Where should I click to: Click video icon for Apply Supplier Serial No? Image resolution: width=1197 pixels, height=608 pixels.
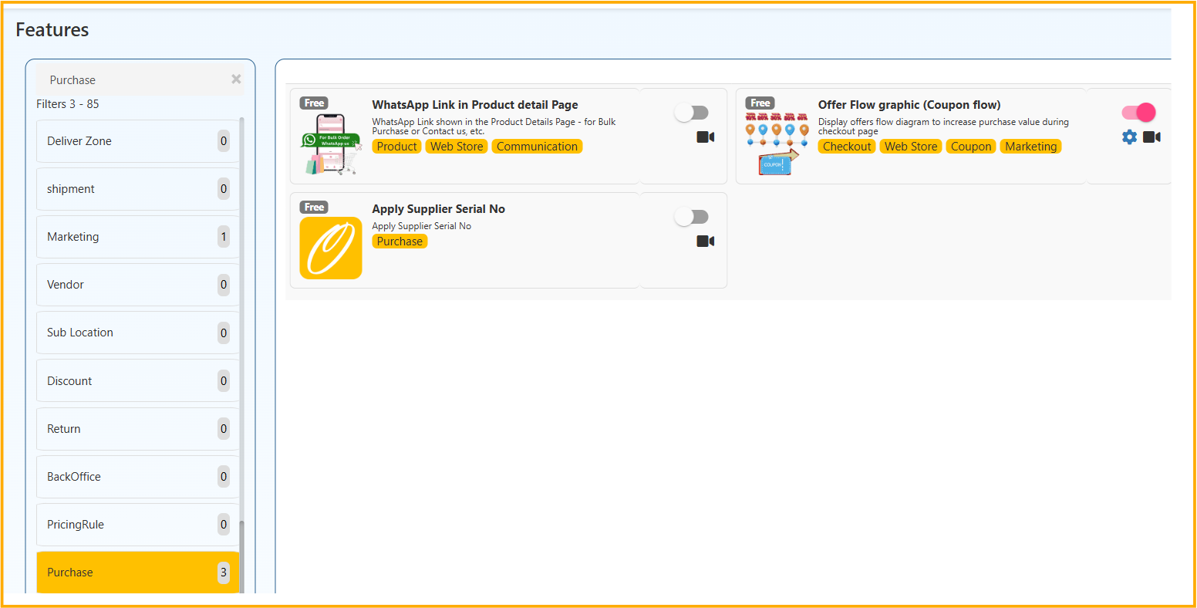(705, 242)
